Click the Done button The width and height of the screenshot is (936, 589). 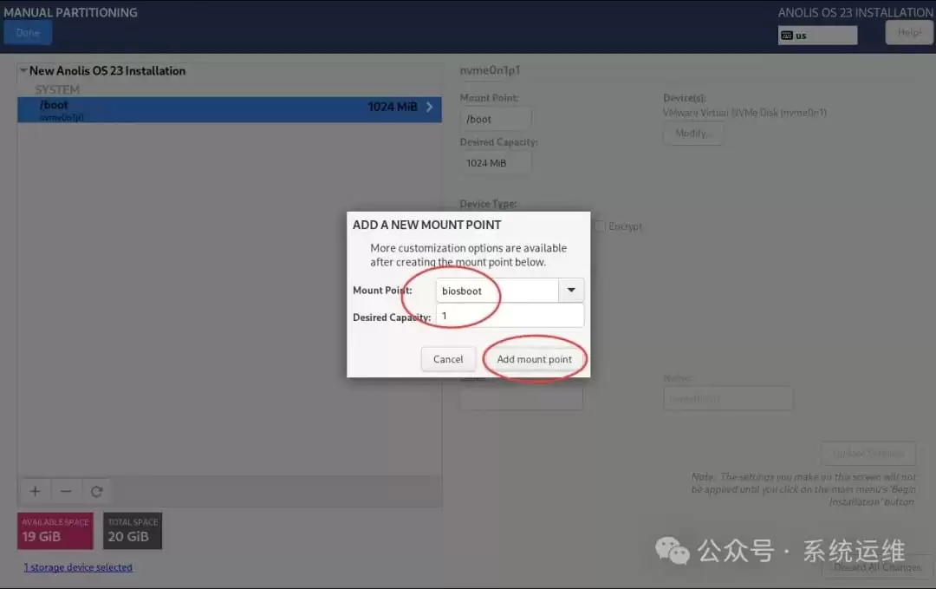coord(28,33)
